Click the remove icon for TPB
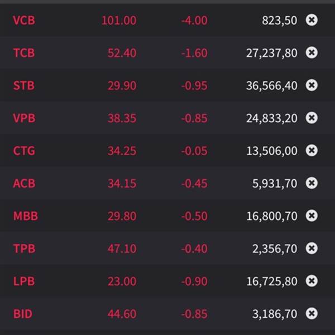Screen dimensions: 335x335 312,248
